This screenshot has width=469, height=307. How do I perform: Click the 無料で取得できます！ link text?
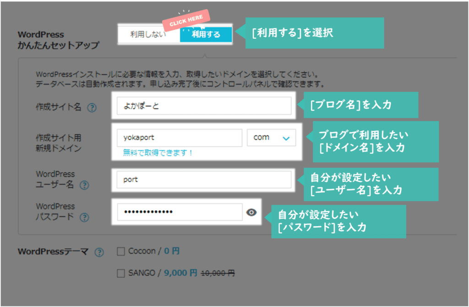click(158, 153)
